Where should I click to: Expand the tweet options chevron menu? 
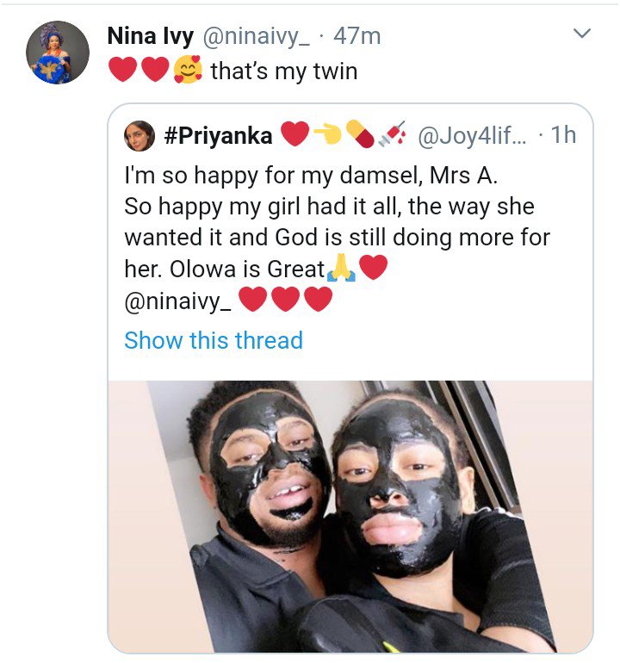582,34
